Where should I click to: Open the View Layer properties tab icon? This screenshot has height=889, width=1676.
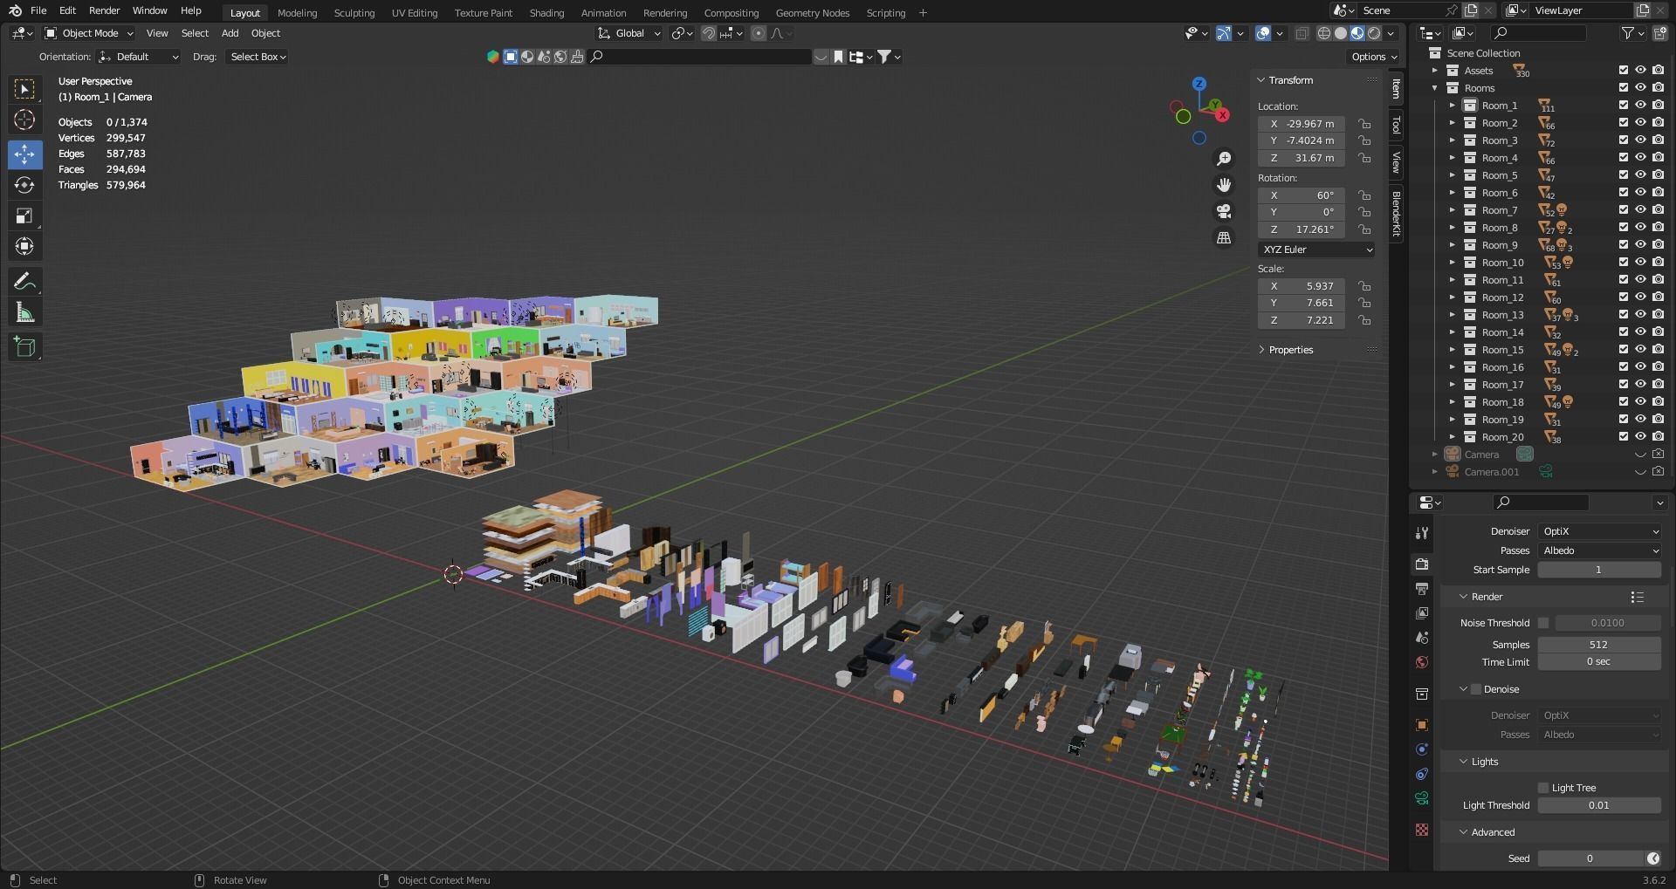point(1422,613)
